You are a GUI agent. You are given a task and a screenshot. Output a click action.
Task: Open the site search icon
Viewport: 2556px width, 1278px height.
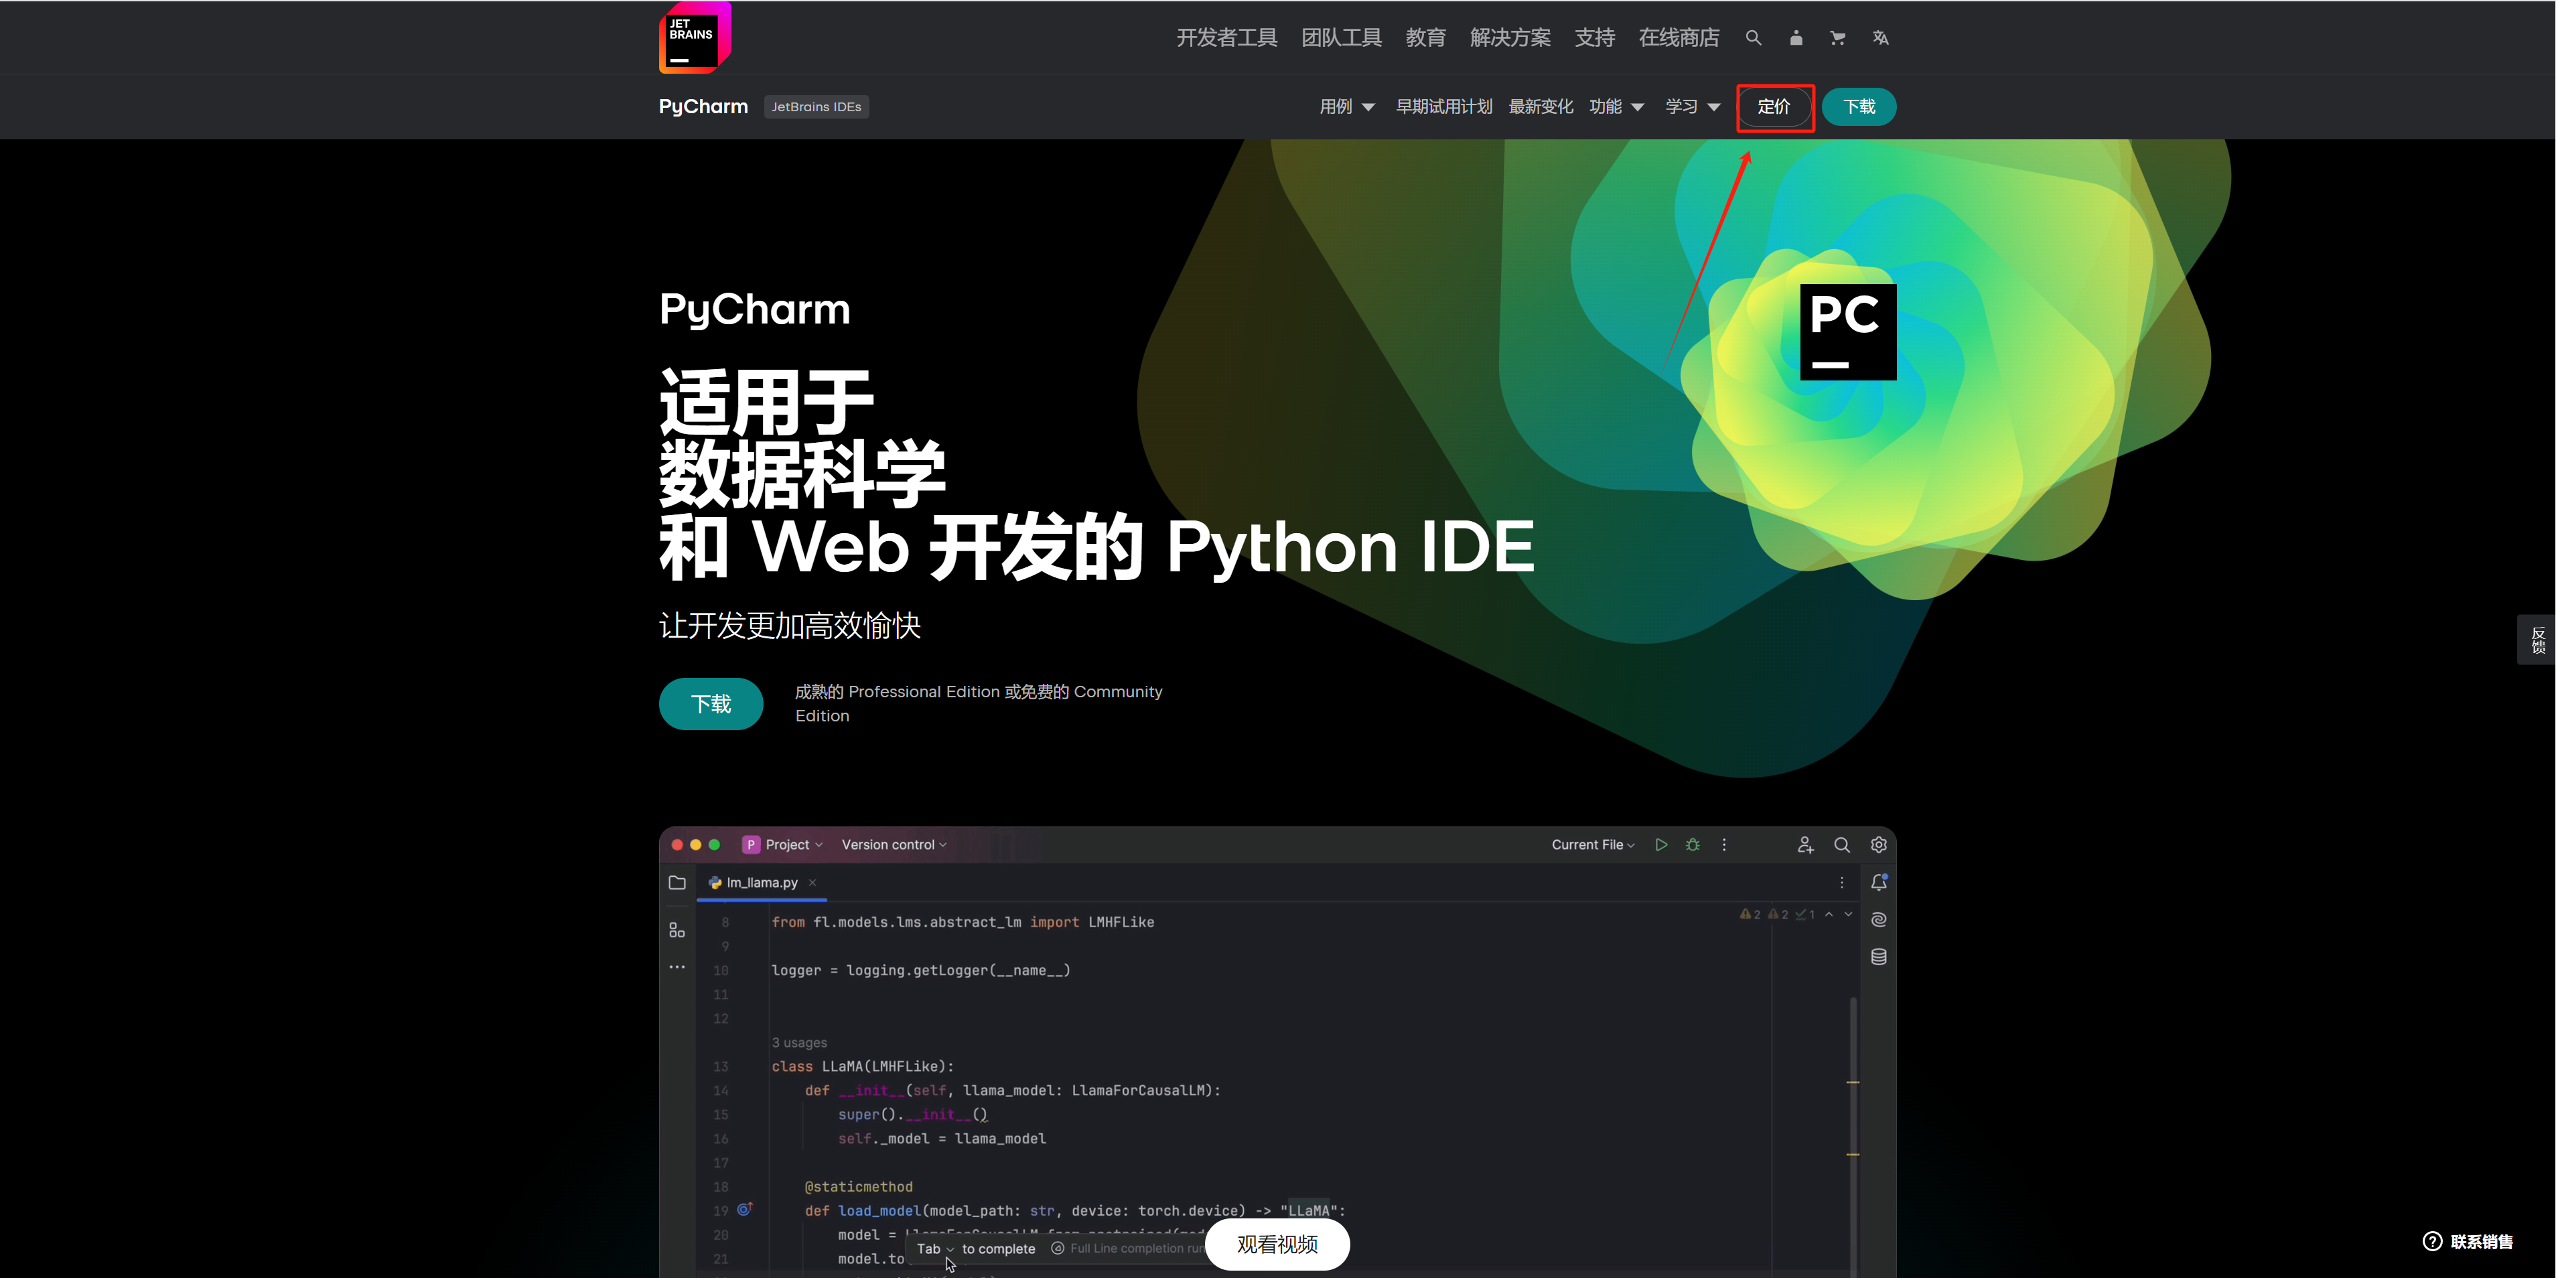(1754, 38)
